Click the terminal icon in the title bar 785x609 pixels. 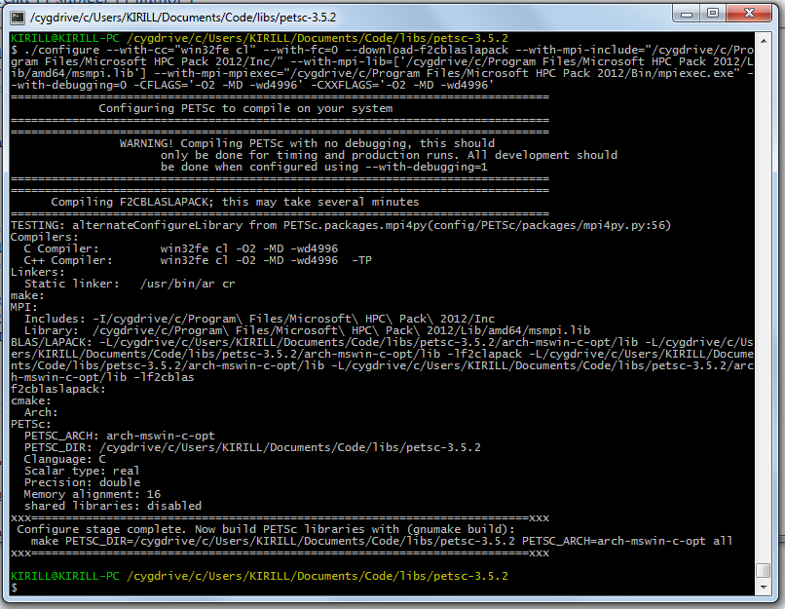18,19
